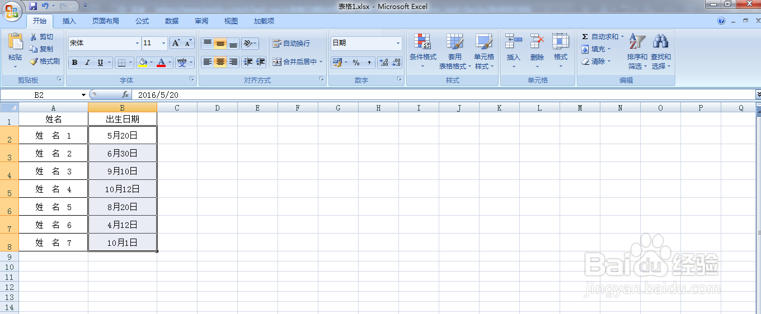Toggle top vertical alignment

click(208, 43)
